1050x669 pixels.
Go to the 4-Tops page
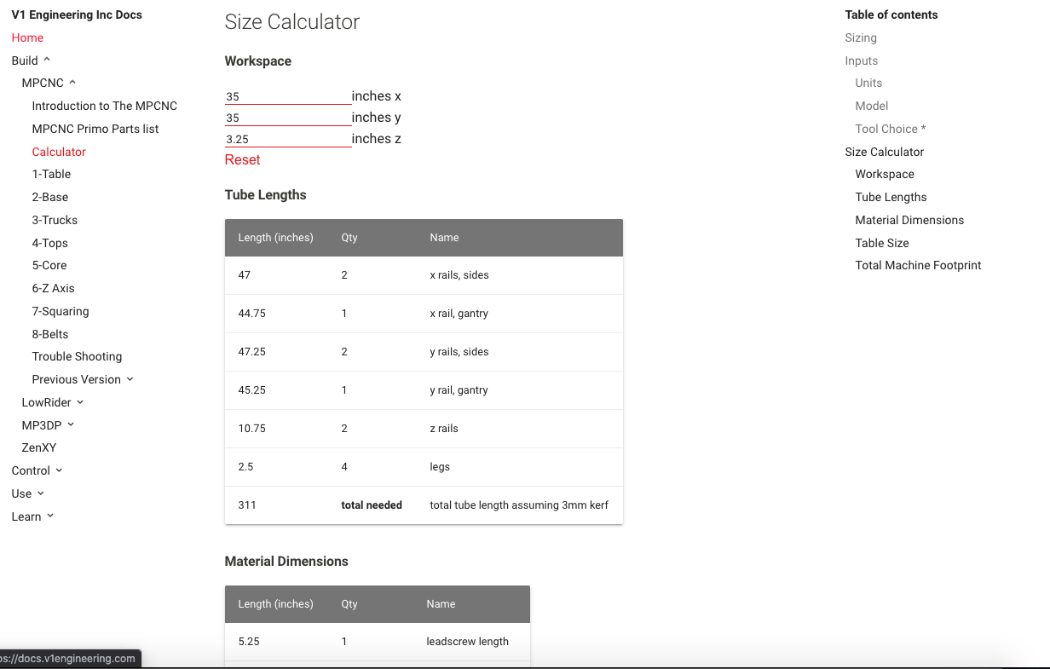point(50,243)
